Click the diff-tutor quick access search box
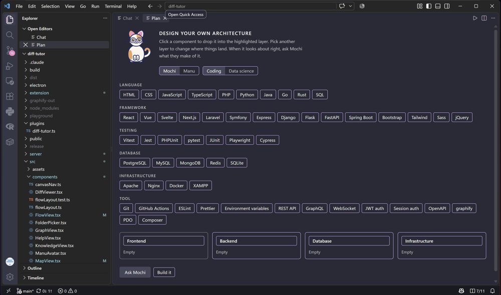Viewport: 501px width, 295px height. pos(250,6)
